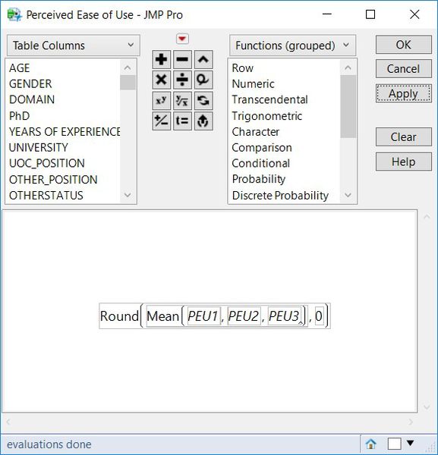Click the PEU2 argument in the formula

click(x=244, y=316)
